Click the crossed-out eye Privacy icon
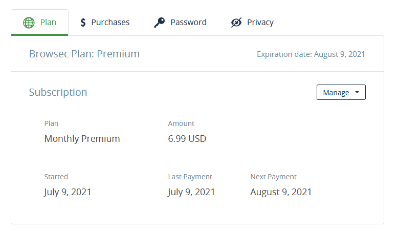This screenshot has width=398, height=231. (236, 23)
